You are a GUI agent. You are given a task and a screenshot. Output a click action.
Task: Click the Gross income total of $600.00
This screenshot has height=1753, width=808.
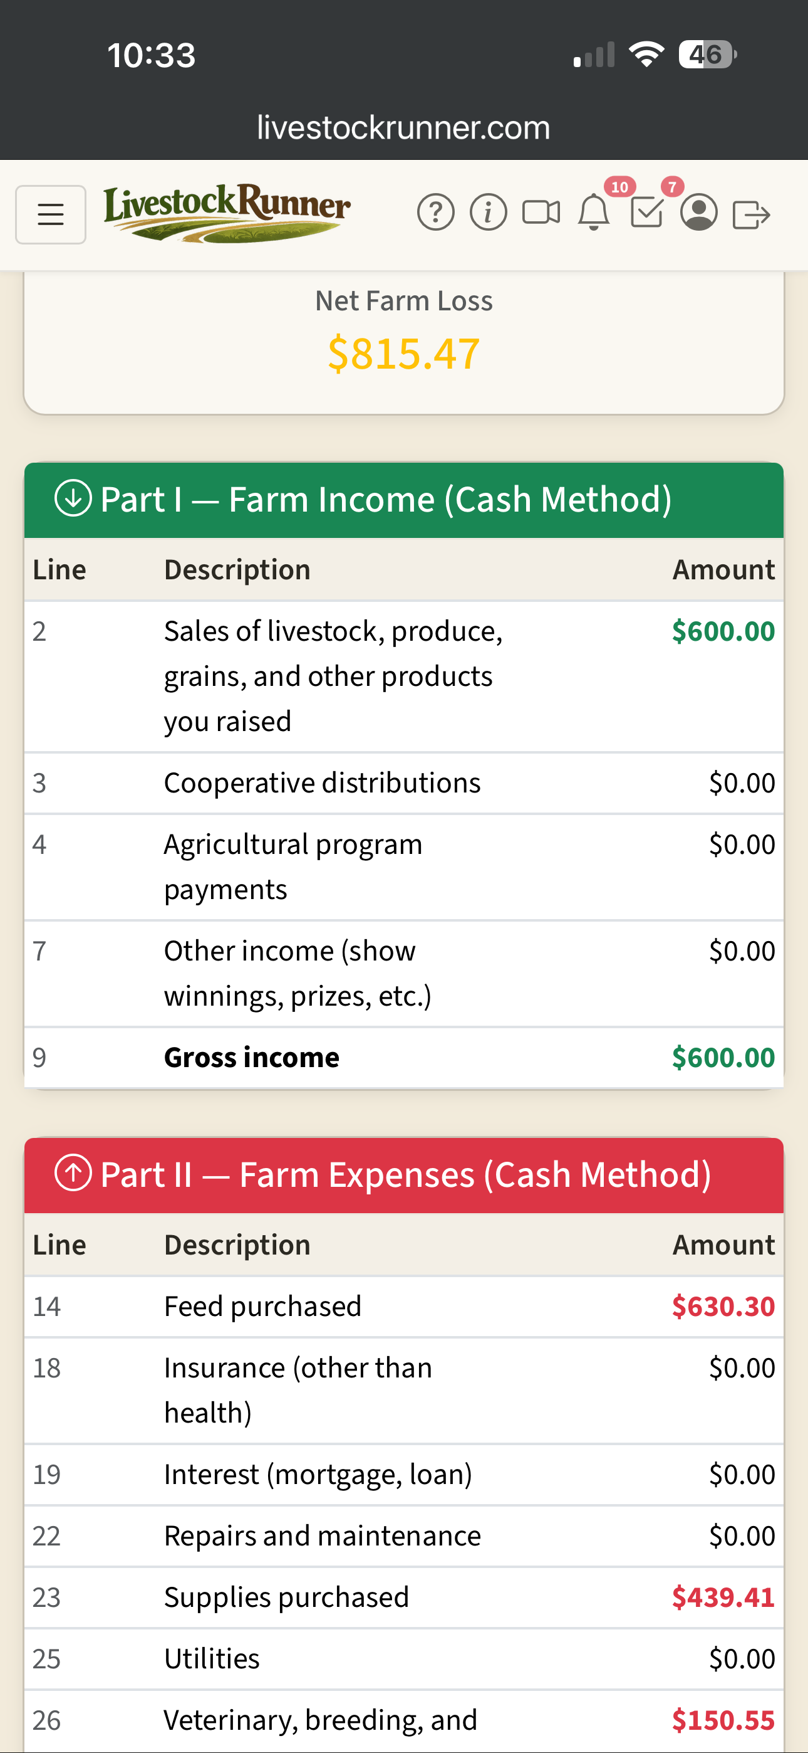click(x=723, y=1057)
